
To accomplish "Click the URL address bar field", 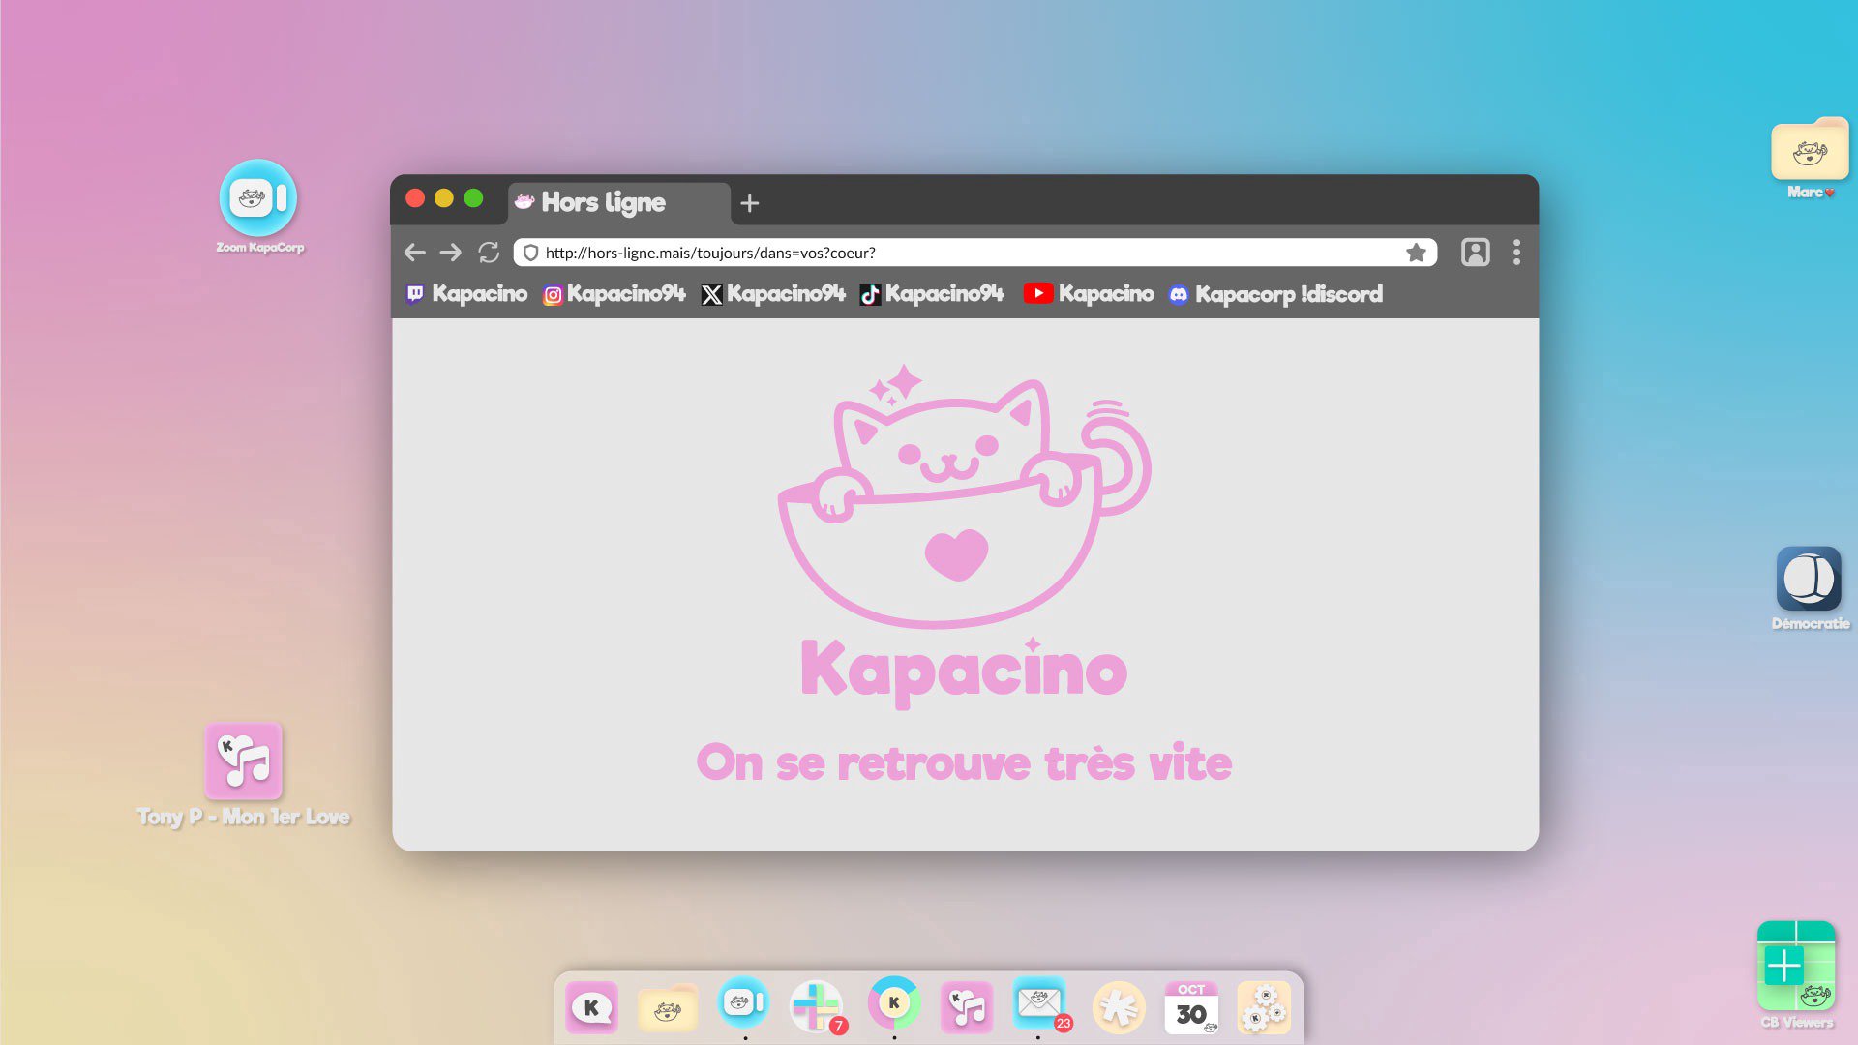I will [974, 253].
